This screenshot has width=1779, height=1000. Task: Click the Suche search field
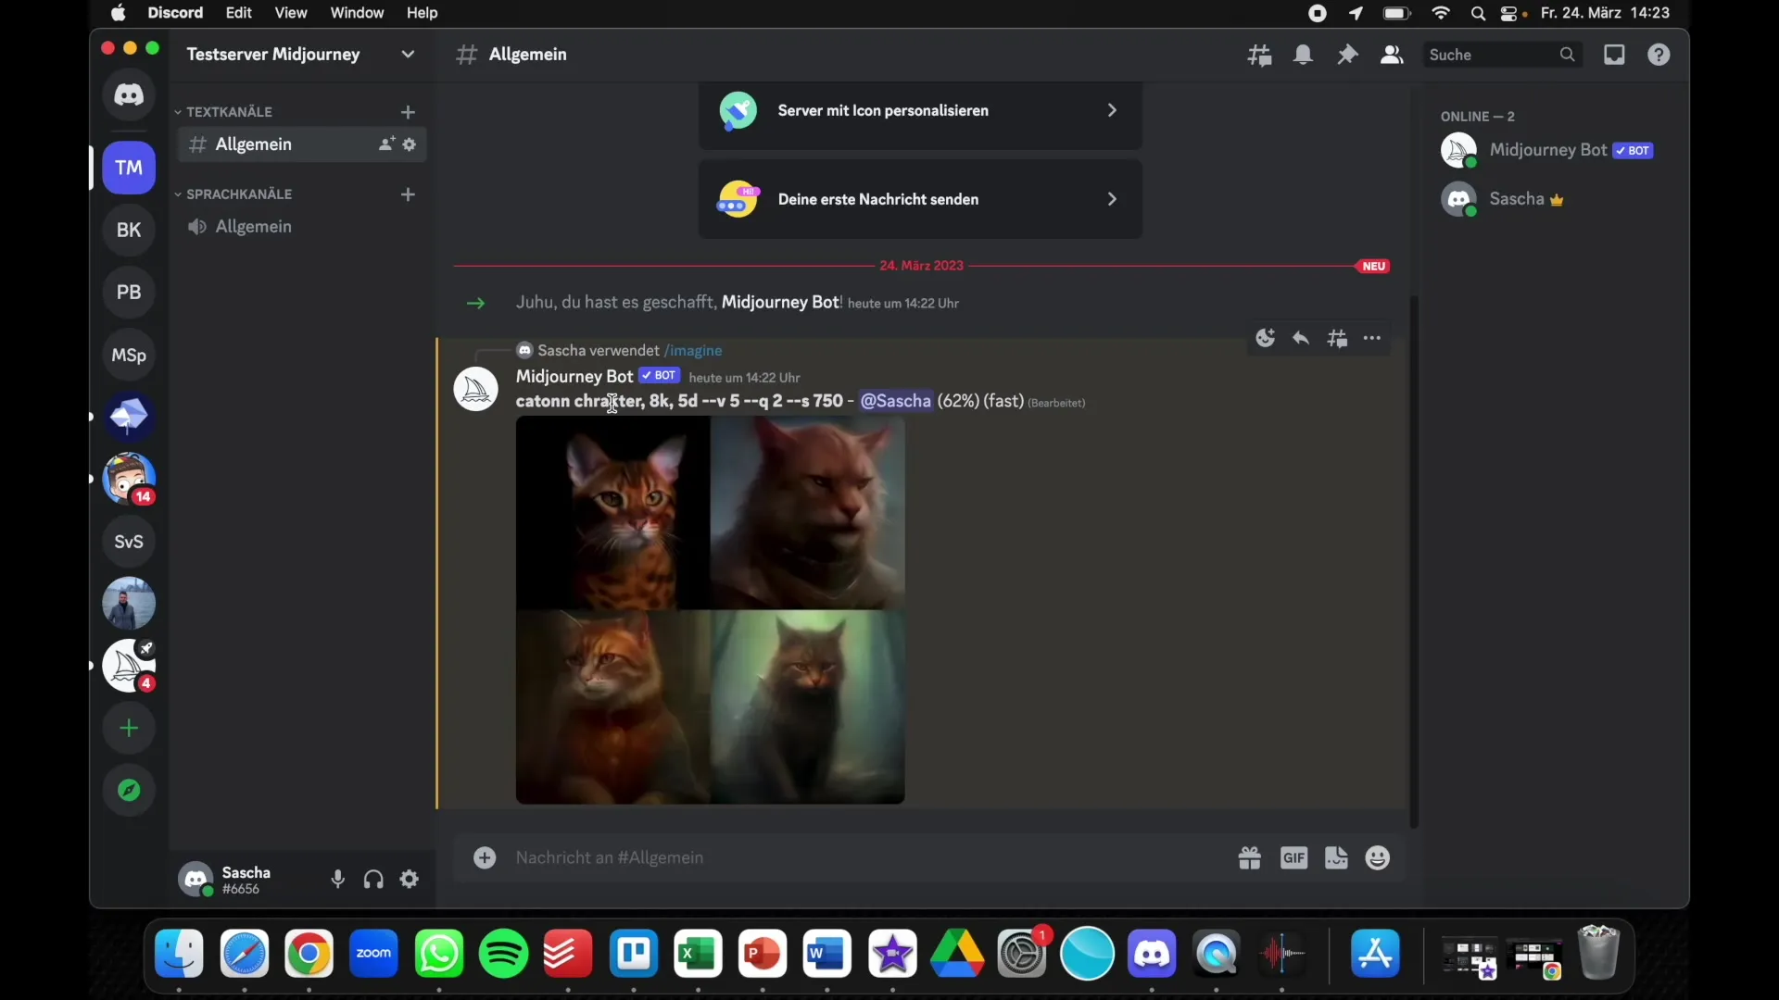(x=1503, y=55)
